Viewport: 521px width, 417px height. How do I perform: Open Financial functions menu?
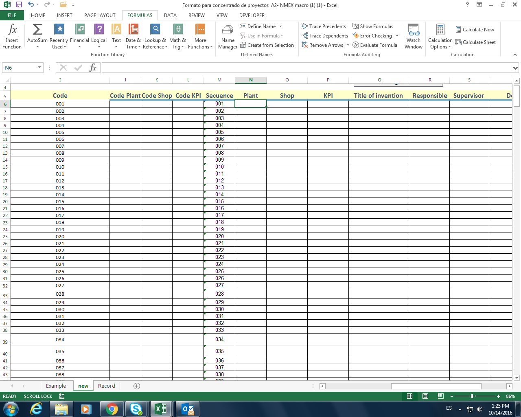[79, 36]
